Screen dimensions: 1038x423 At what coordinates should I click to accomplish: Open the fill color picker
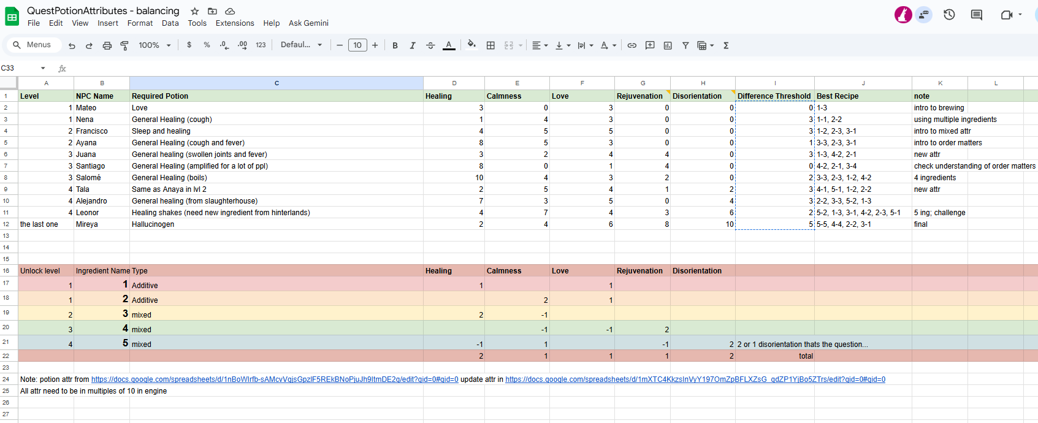click(x=471, y=45)
